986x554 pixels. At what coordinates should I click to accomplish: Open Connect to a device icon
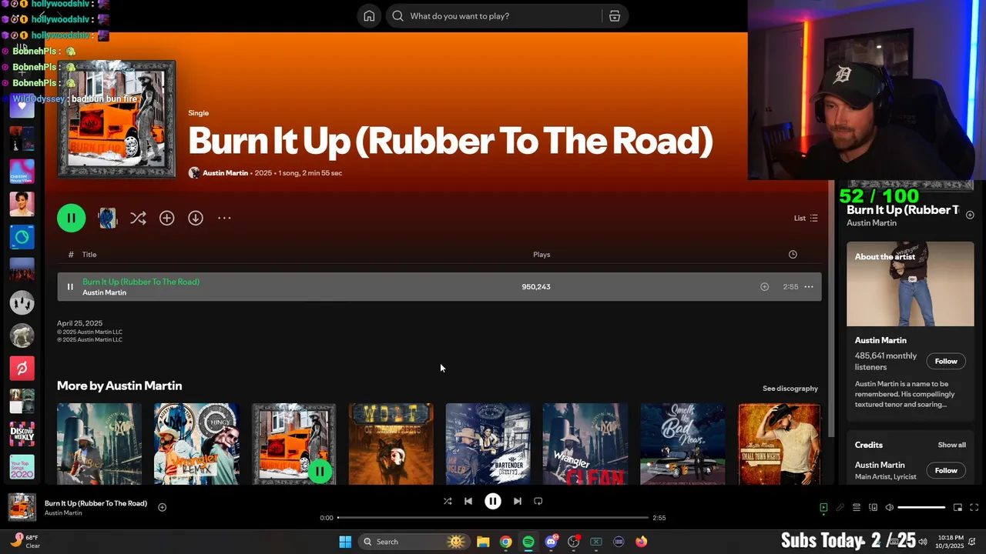(x=873, y=508)
